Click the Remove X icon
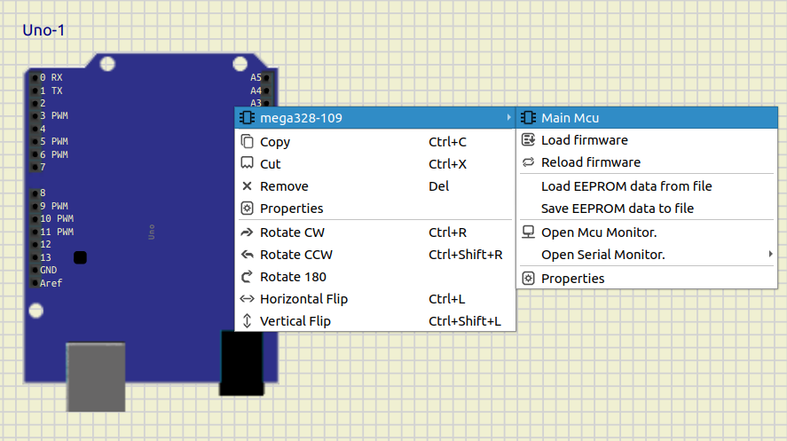This screenshot has height=441, width=787. click(247, 186)
